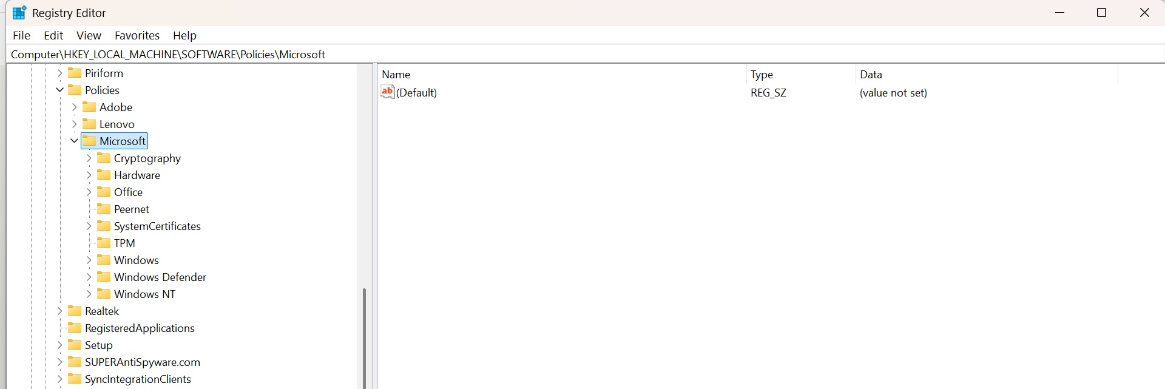Select the Windows key label
Image resolution: width=1165 pixels, height=389 pixels.
click(137, 260)
